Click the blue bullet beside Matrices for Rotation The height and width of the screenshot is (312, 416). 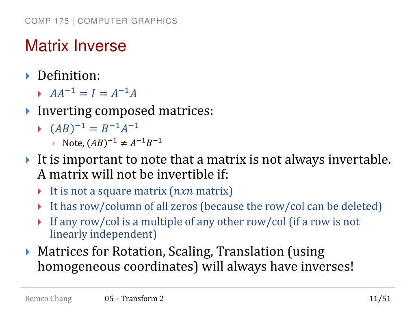(28, 252)
